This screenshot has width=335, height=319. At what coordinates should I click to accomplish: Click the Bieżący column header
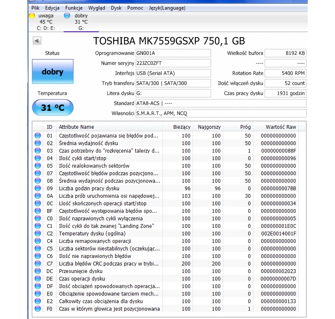pos(178,127)
